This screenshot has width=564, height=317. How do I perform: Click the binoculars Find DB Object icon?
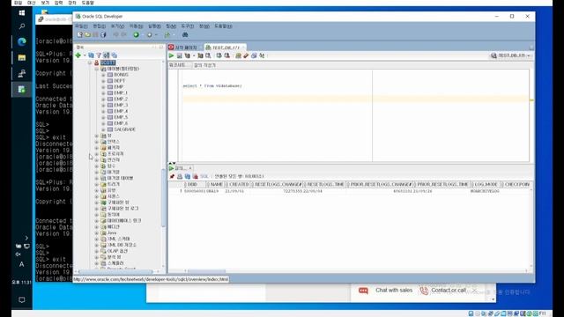185,34
